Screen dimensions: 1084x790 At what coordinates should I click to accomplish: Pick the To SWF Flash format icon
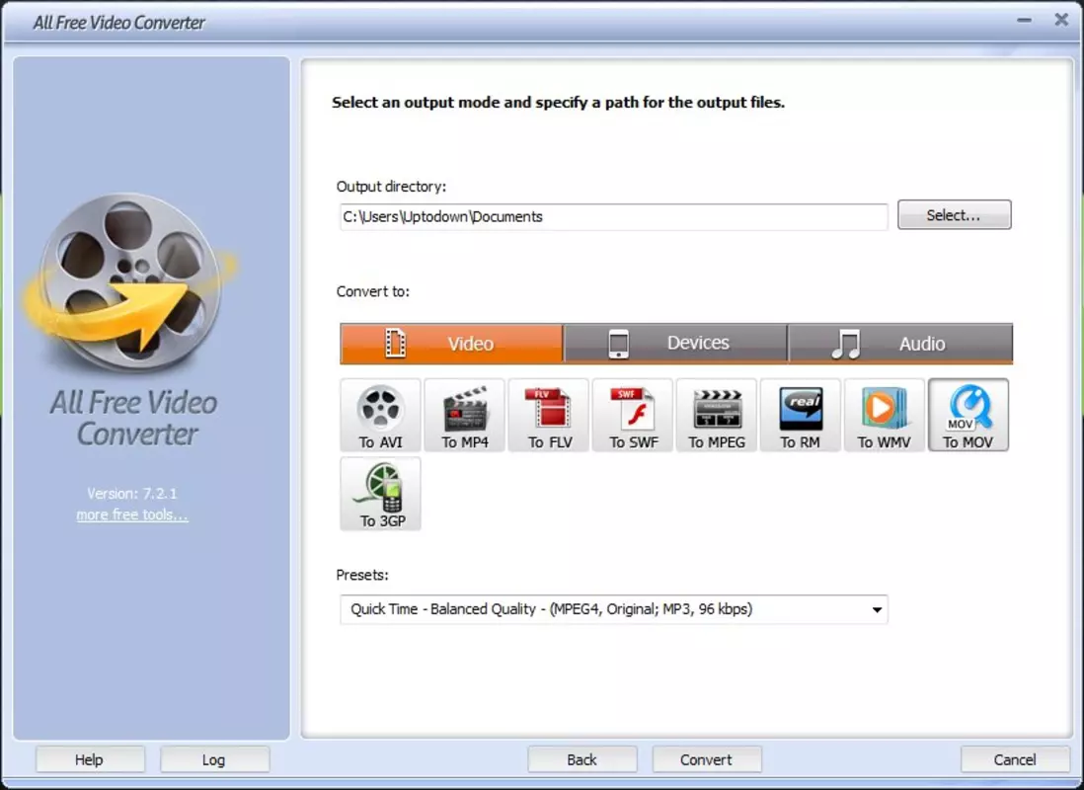pos(633,415)
